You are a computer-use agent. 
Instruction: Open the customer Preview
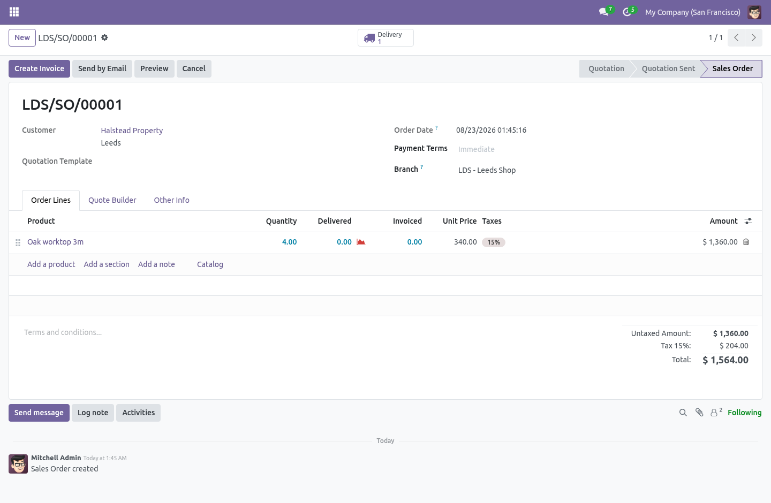coord(154,68)
